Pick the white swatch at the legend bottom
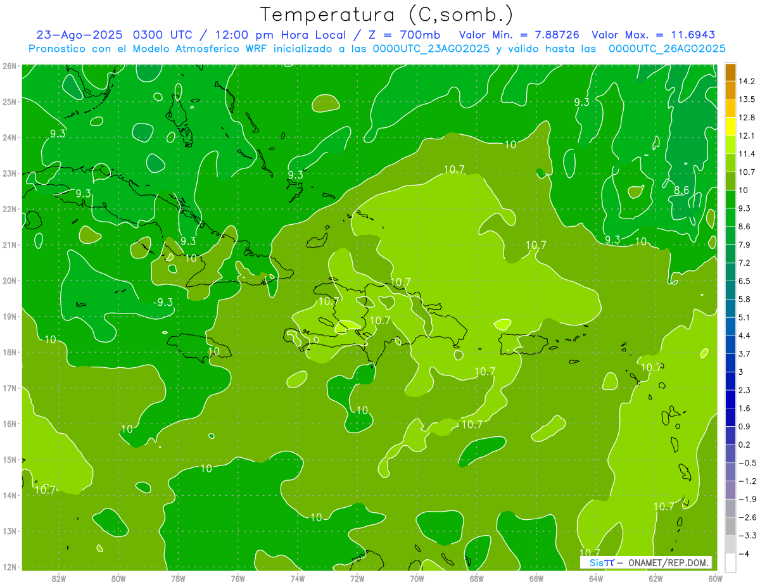760x587 pixels. pos(730,562)
